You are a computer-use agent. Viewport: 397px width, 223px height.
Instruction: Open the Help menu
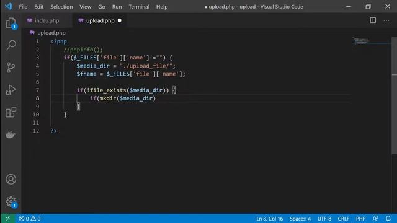[162, 7]
